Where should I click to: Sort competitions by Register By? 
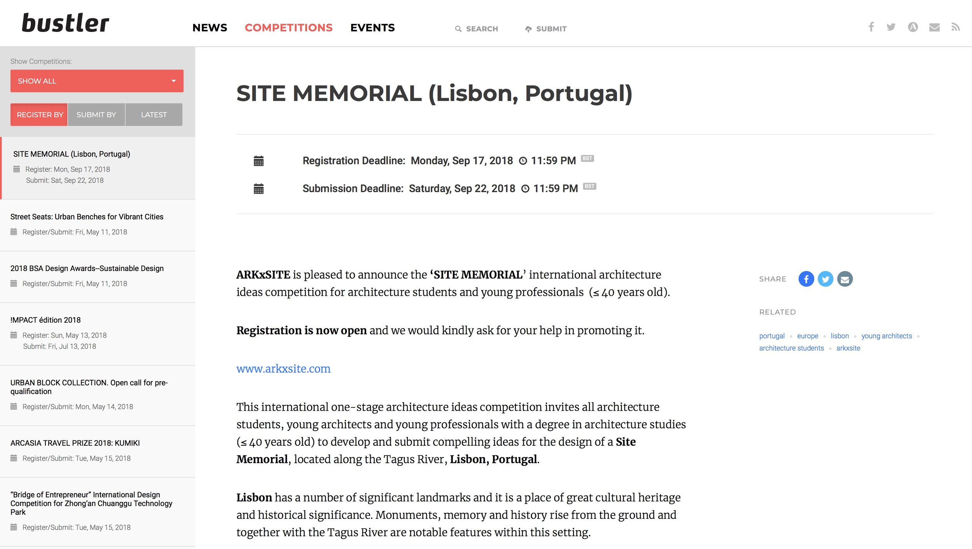pyautogui.click(x=39, y=115)
